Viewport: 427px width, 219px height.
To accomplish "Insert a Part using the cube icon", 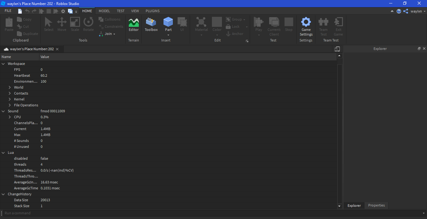I will tap(168, 22).
